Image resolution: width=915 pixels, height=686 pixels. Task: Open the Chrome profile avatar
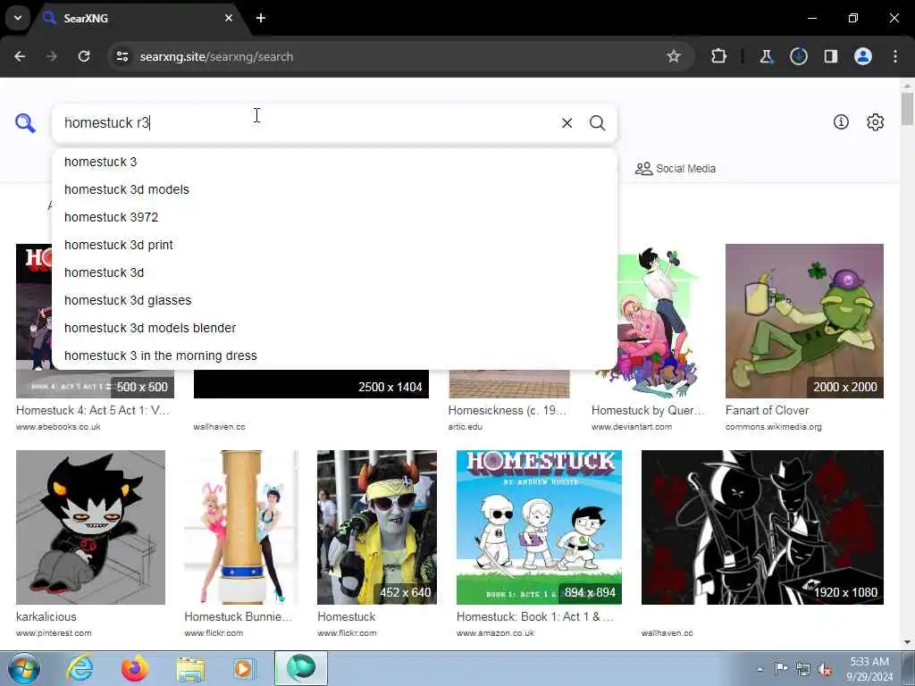863,56
